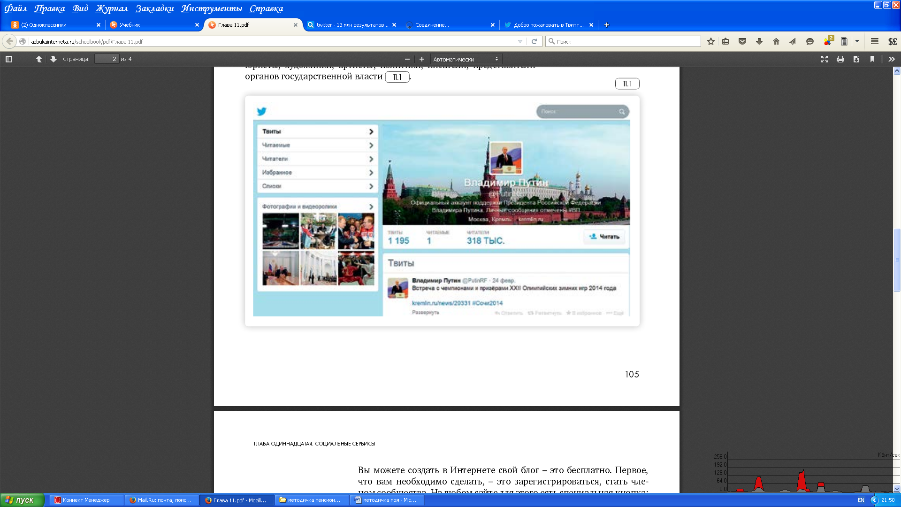Zoom in with the plus button
901x507 pixels.
[x=422, y=59]
